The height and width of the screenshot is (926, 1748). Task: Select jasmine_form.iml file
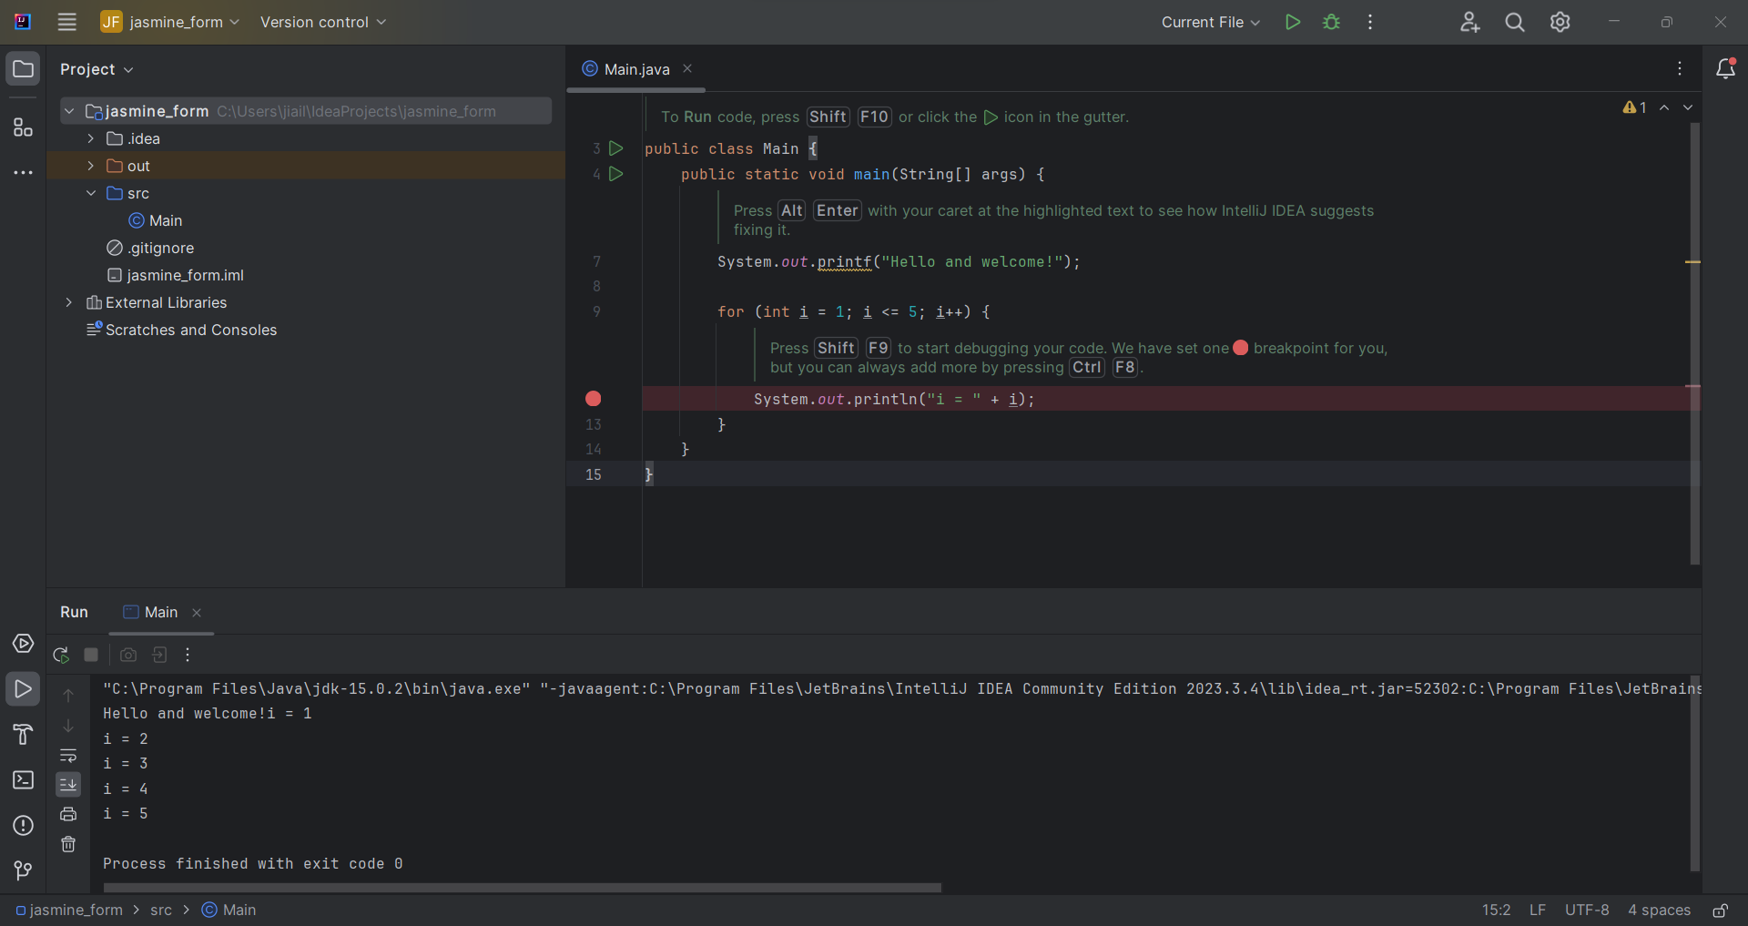click(176, 275)
